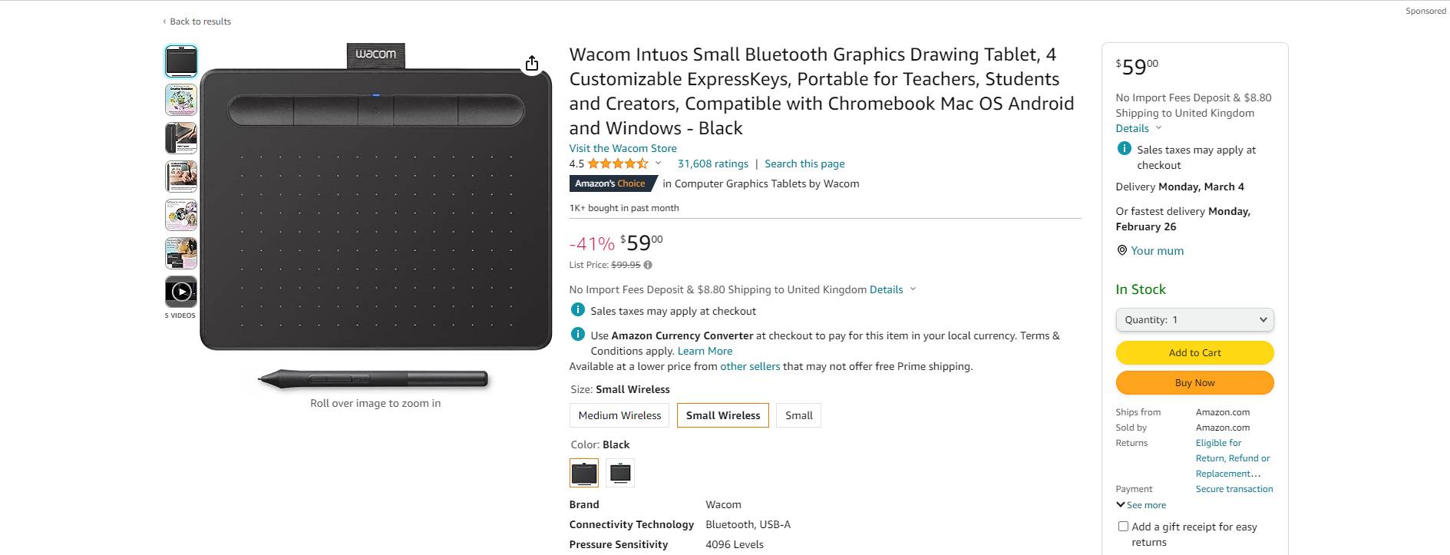This screenshot has width=1450, height=555.
Task: Open the Quantity dropdown
Action: tap(1194, 320)
